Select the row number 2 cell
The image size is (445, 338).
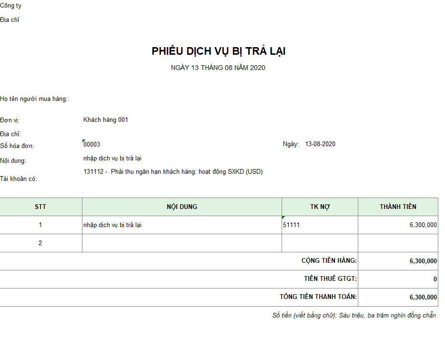point(40,243)
